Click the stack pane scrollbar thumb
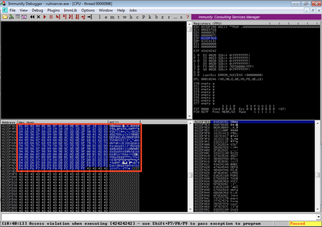 tap(318, 175)
